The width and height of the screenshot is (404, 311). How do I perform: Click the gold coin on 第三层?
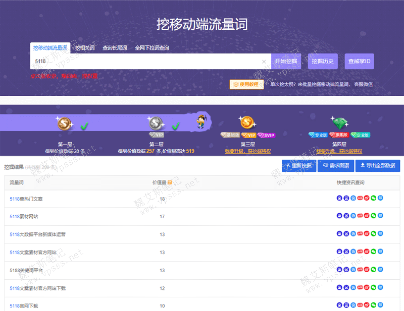(x=246, y=122)
